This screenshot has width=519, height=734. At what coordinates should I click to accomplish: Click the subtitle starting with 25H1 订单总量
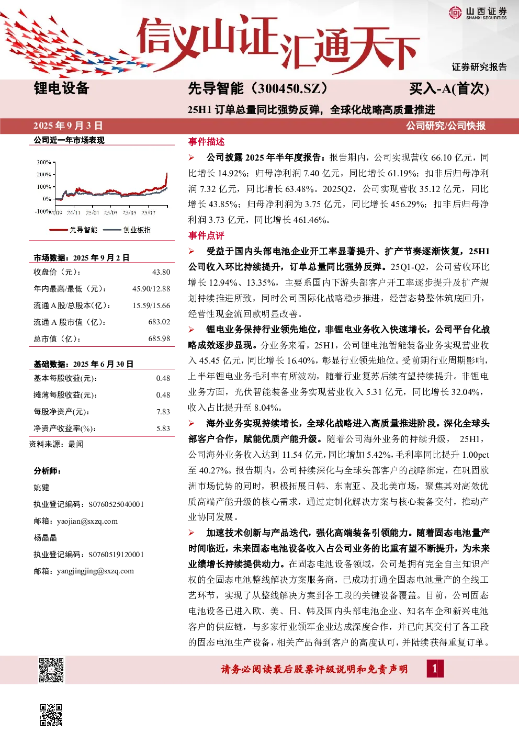pyautogui.click(x=311, y=110)
